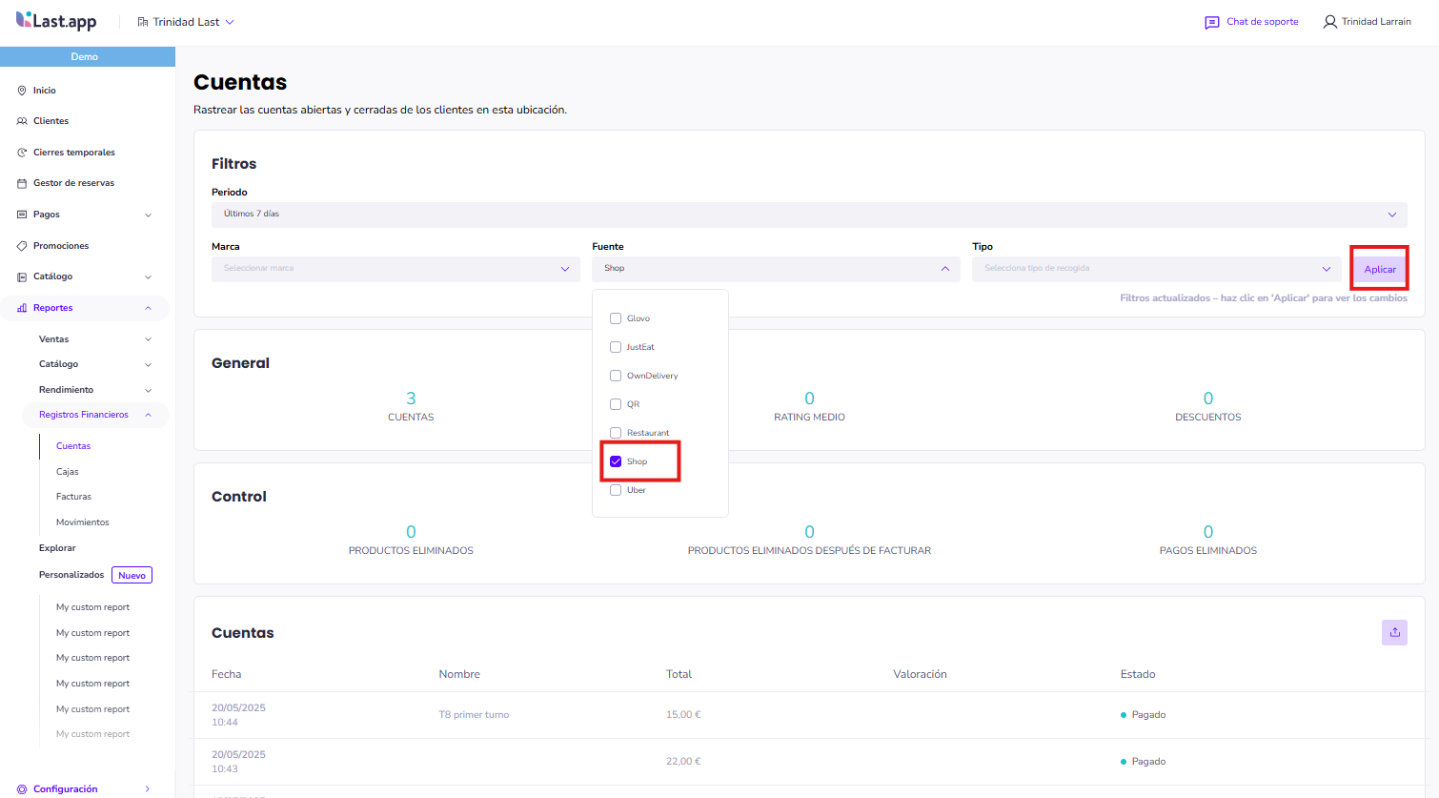Click the Gestor de reservas calendar icon
The width and height of the screenshot is (1439, 798).
click(x=22, y=183)
